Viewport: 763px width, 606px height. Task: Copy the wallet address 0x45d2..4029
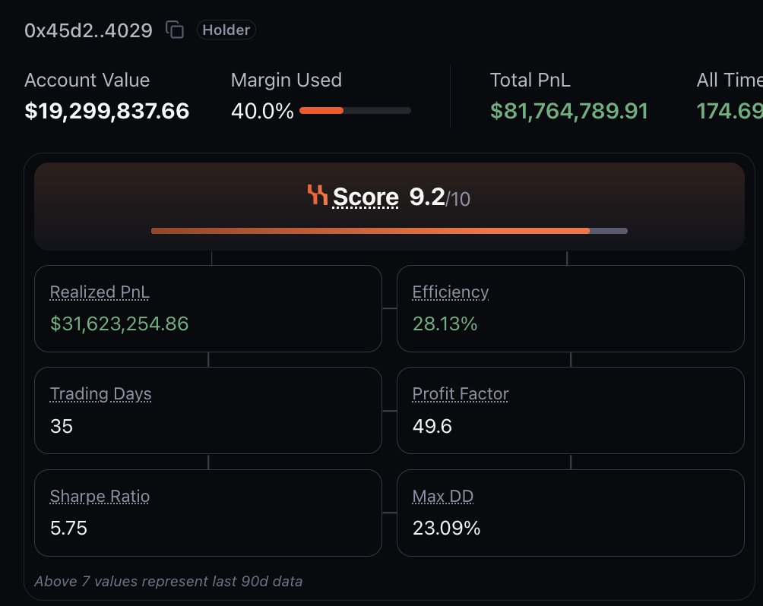pyautogui.click(x=175, y=30)
